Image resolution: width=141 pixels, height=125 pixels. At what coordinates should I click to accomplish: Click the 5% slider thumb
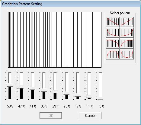(100, 98)
